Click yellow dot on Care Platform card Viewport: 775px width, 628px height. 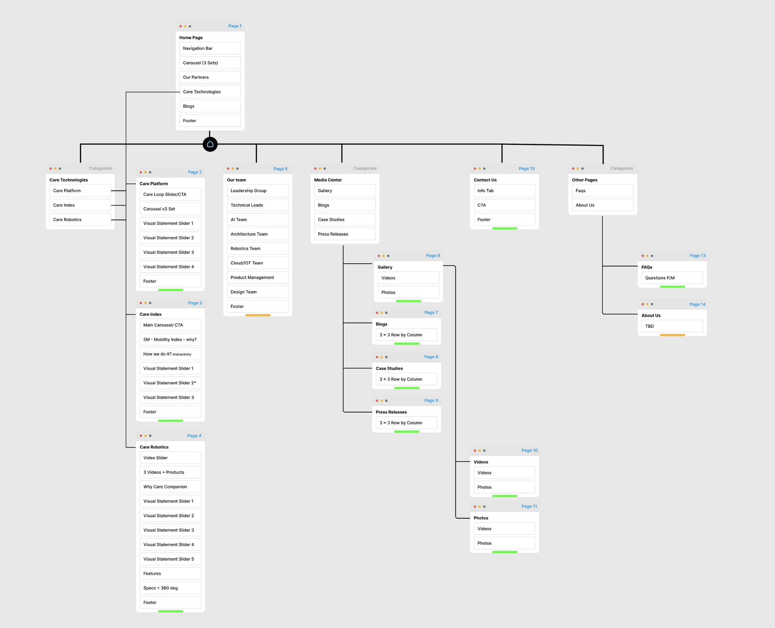(x=146, y=173)
